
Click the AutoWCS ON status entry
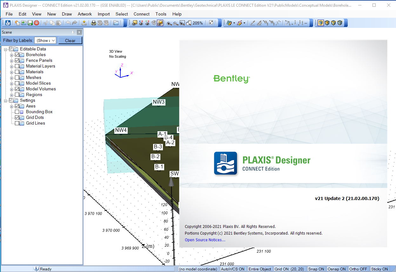233,269
